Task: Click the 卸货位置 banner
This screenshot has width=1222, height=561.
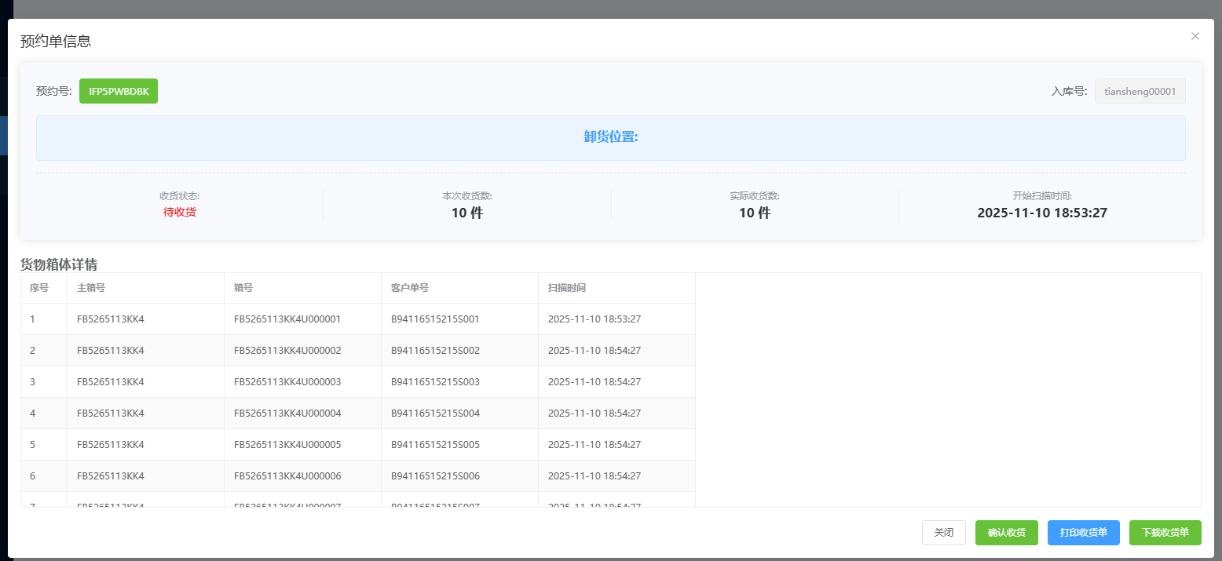Action: point(610,137)
